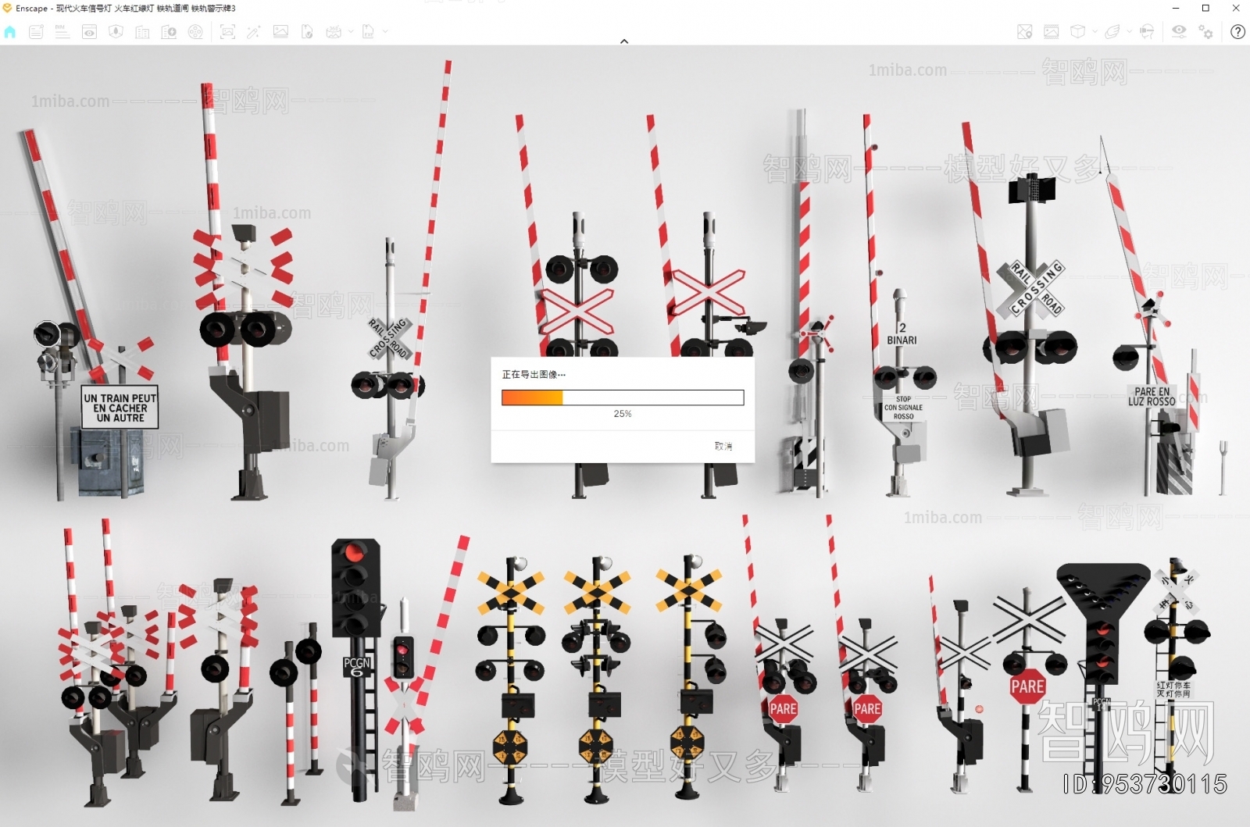This screenshot has width=1250, height=827.
Task: Expand the projection mode cube dropdown
Action: pyautogui.click(x=1095, y=32)
